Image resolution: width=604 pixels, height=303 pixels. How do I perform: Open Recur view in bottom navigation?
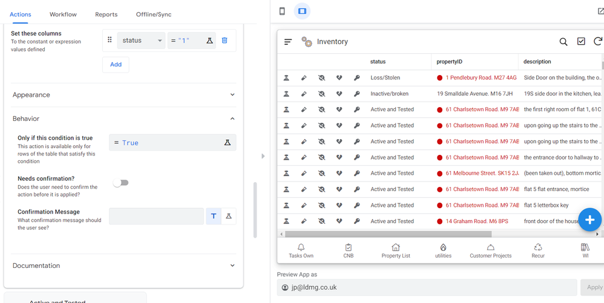tap(538, 250)
